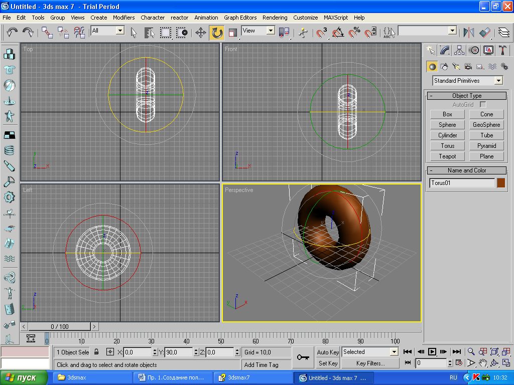The width and height of the screenshot is (514, 385).
Task: Select the Lights category icon
Action: pyautogui.click(x=456, y=67)
